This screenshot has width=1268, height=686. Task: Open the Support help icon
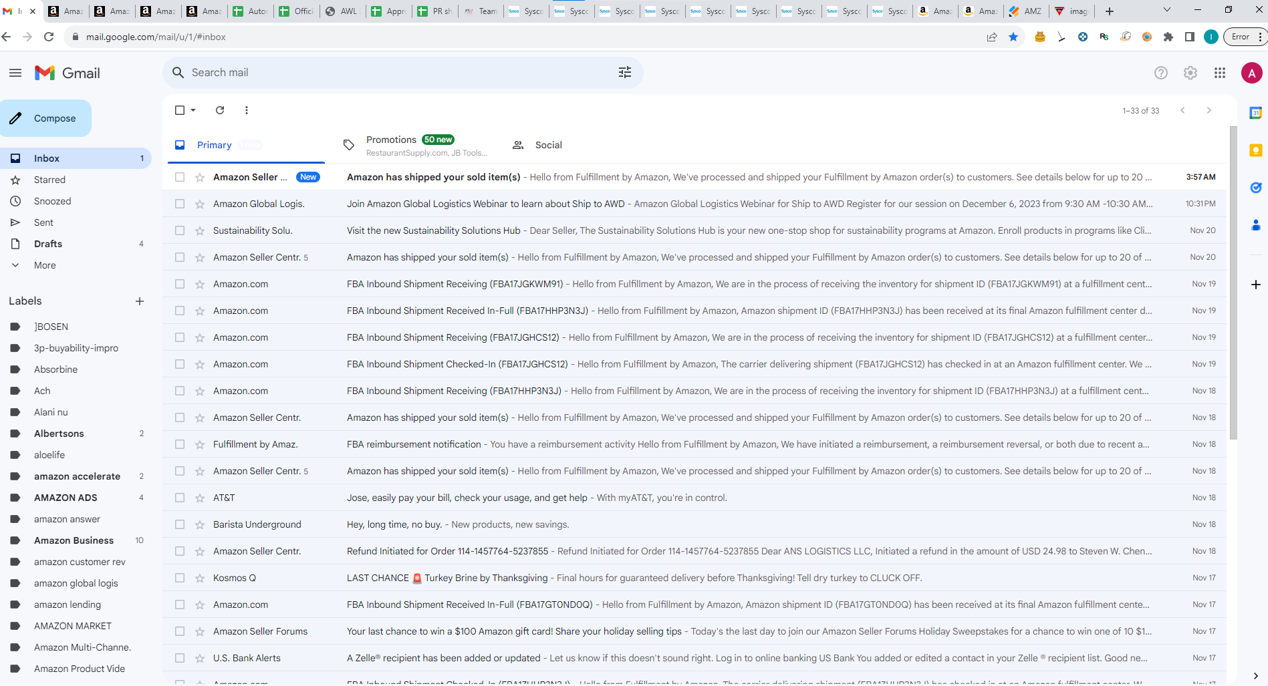point(1161,73)
